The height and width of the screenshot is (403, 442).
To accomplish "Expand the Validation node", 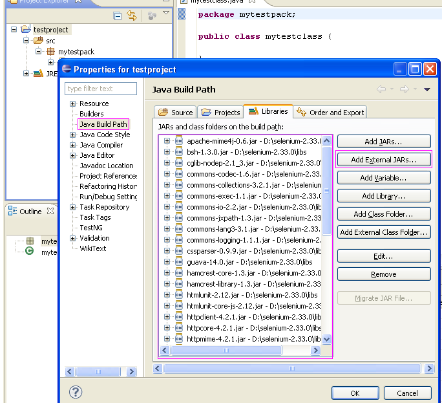I will tap(73, 238).
